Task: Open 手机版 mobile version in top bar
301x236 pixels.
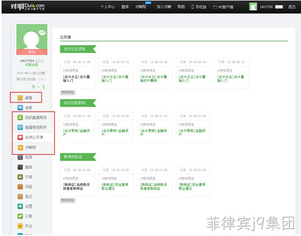Action: click(x=199, y=7)
